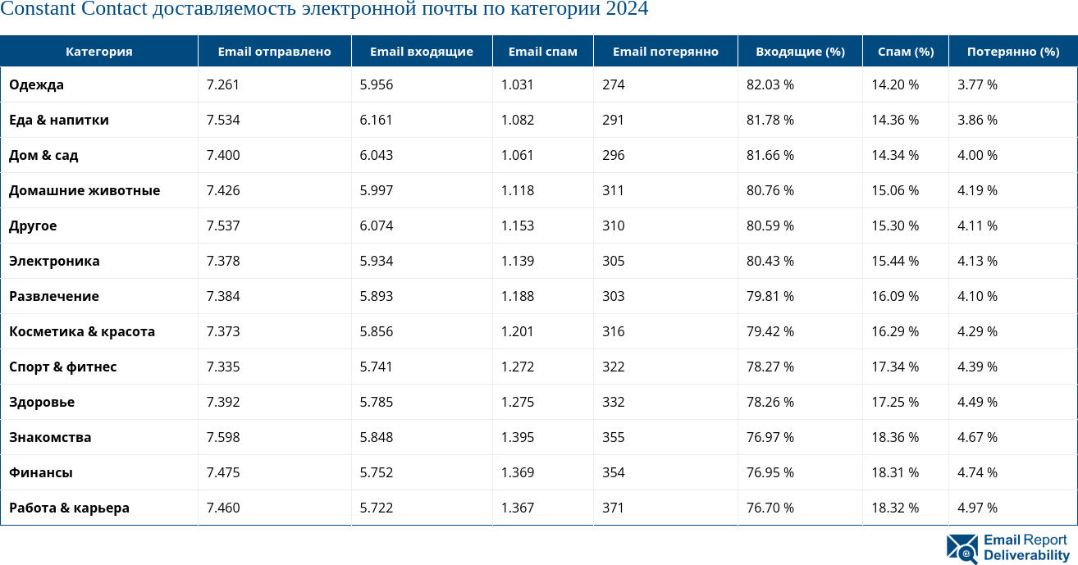Click the 'Работа & карьера' category cell
This screenshot has height=565, width=1078.
69,508
